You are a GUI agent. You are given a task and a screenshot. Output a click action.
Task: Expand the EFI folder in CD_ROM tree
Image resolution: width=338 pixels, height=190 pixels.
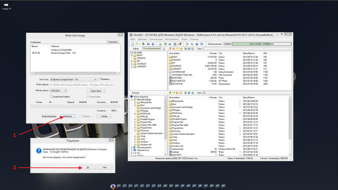[132, 61]
